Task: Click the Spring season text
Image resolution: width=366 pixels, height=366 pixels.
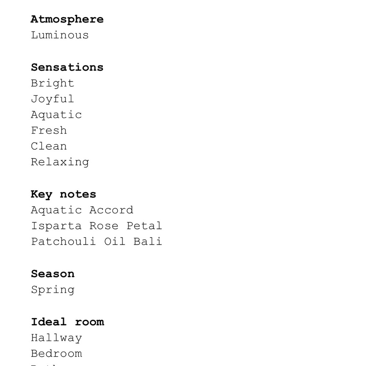Action: point(53,290)
